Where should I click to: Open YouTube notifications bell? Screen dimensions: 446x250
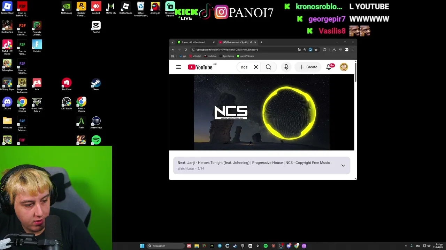329,67
